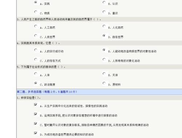Viewport: 182px width, 138px height.
Task: Choose radio option C、物质
Action: click(36, 12)
